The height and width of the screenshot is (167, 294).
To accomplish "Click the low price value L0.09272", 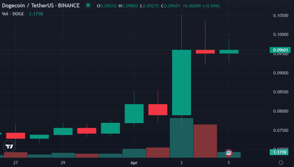I will tap(149, 6).
